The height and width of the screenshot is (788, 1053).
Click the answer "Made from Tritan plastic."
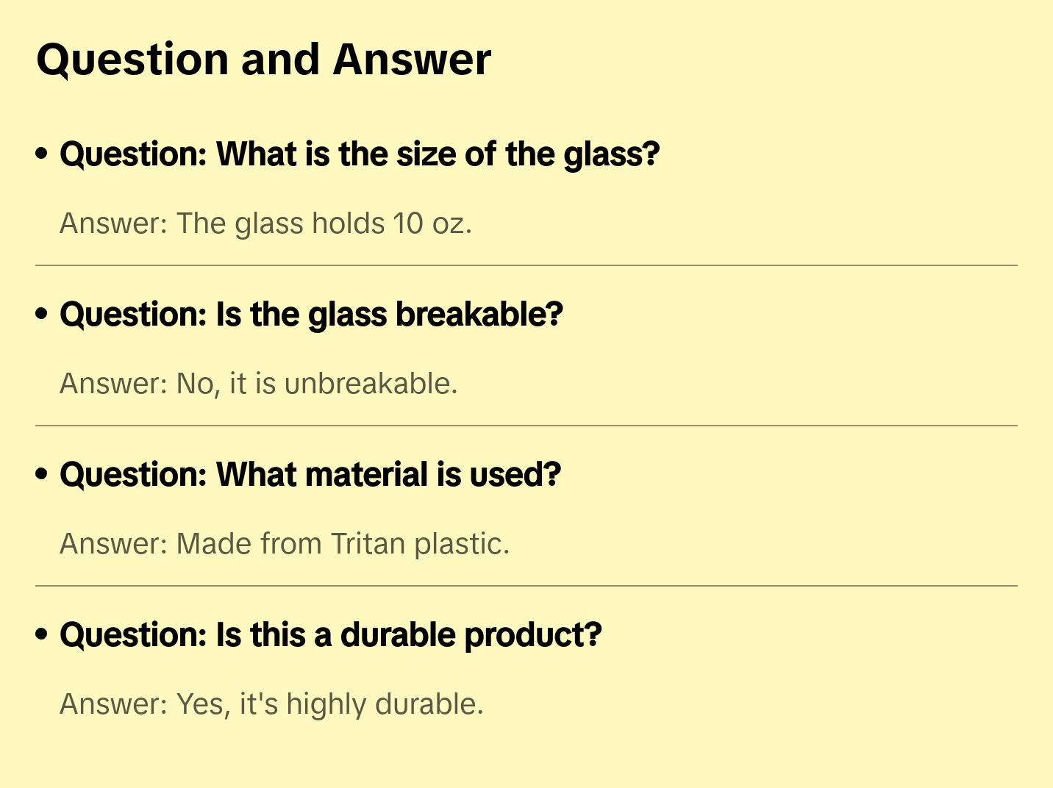[x=285, y=544]
